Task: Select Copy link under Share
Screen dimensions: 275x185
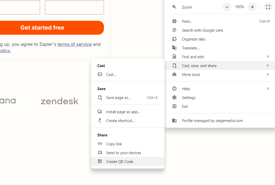Action: (x=128, y=144)
